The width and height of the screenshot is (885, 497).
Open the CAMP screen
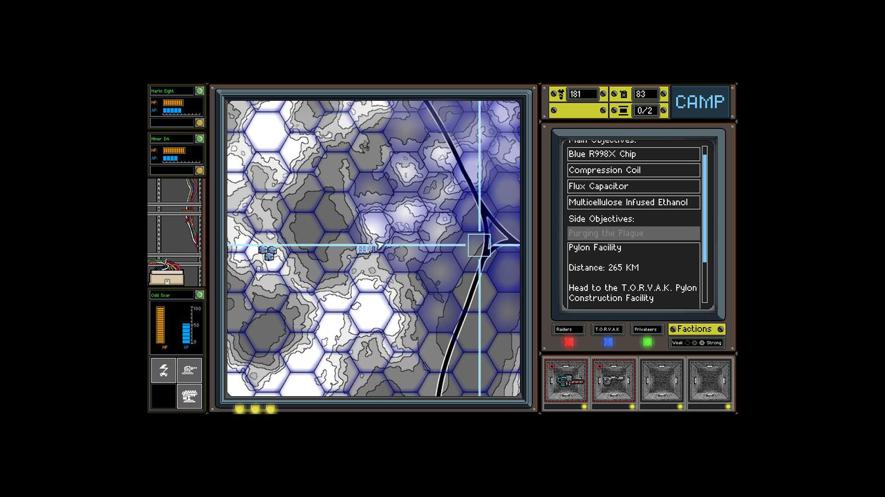(x=700, y=102)
